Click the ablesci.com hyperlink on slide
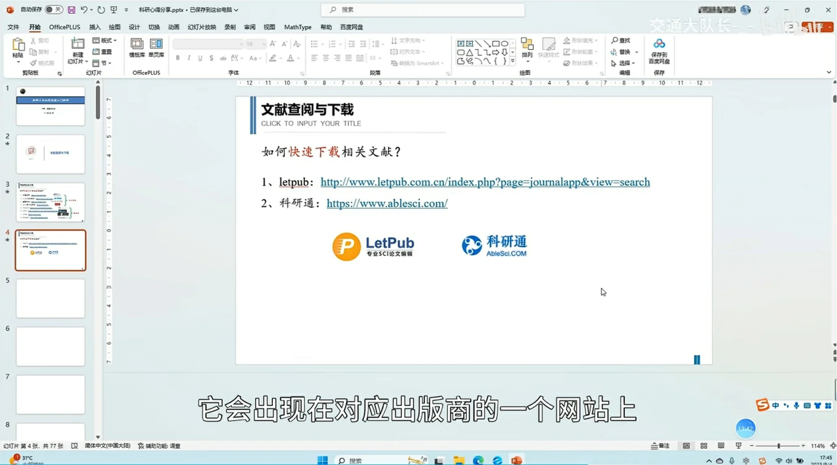 pyautogui.click(x=387, y=203)
